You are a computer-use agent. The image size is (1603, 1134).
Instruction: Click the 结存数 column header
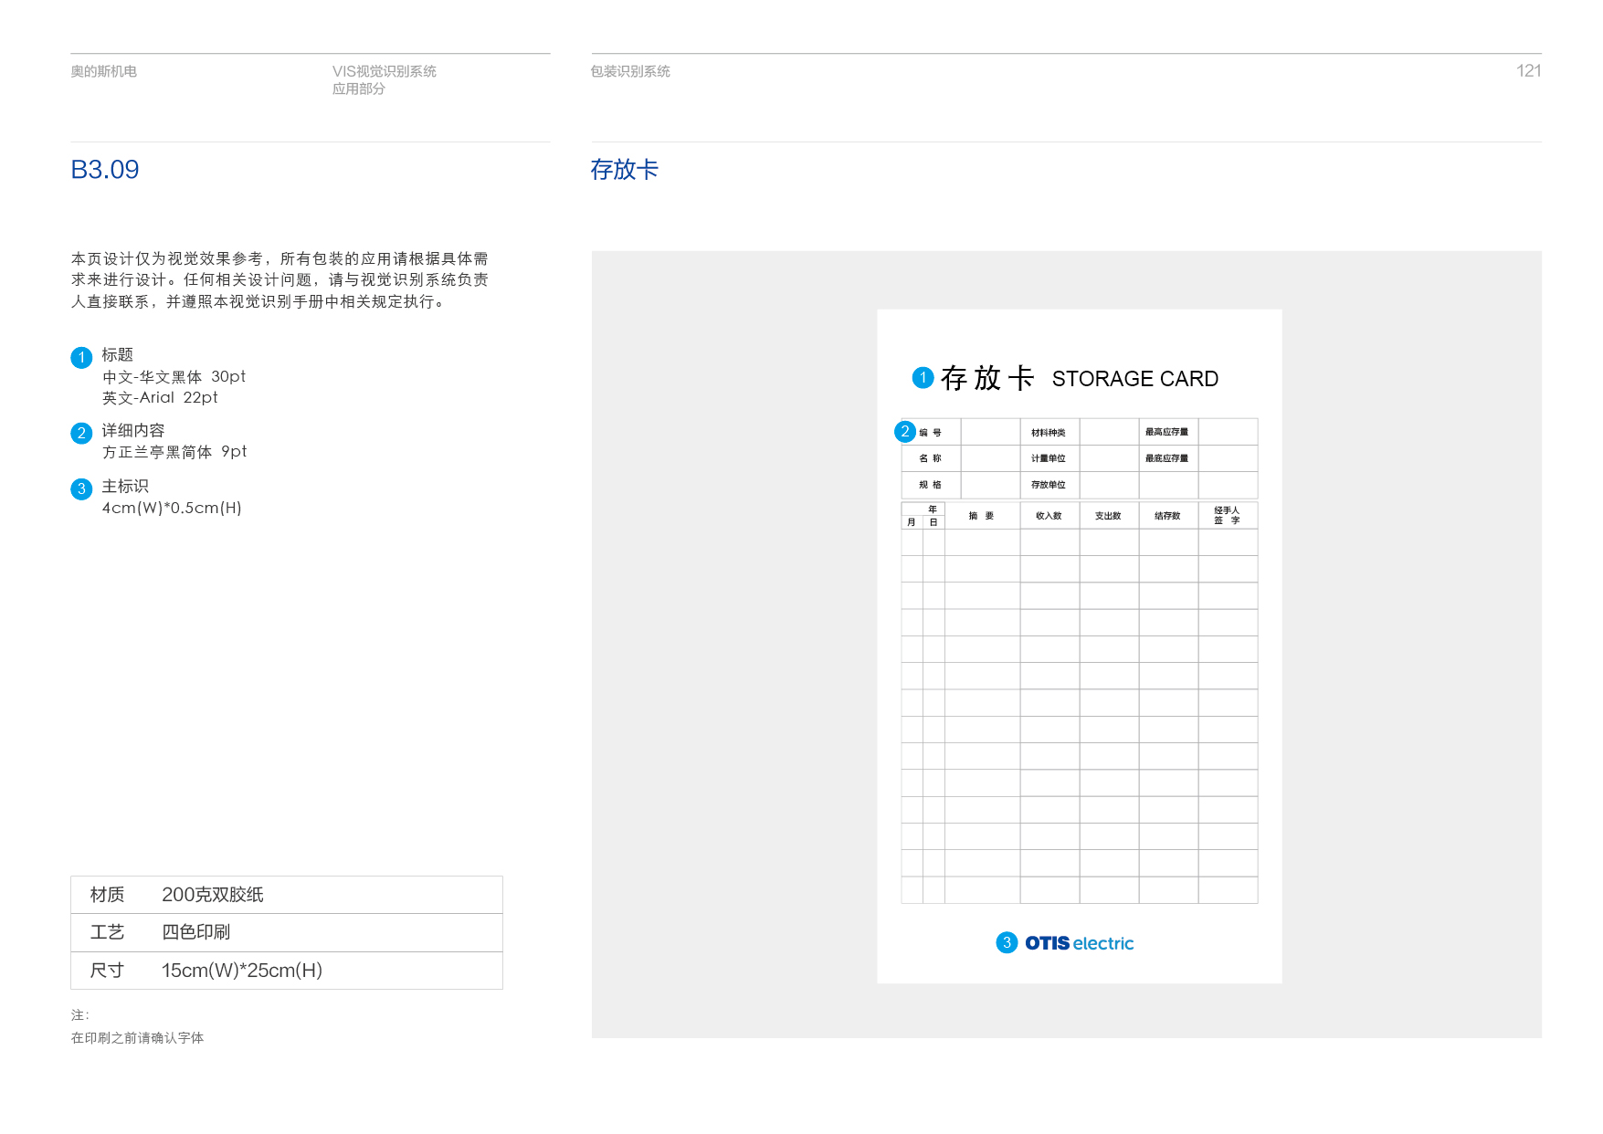pos(1167,516)
